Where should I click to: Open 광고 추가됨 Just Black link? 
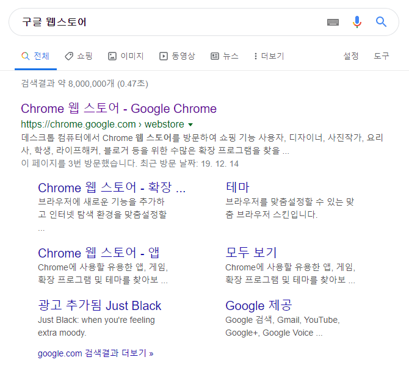pyautogui.click(x=100, y=305)
